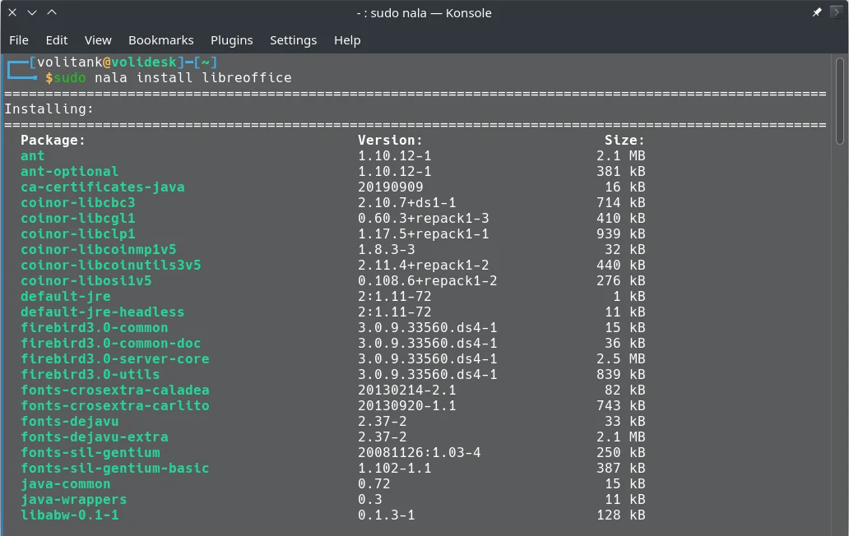
Task: Click package name 'coinor-libcgl1'
Action: pyautogui.click(x=78, y=219)
